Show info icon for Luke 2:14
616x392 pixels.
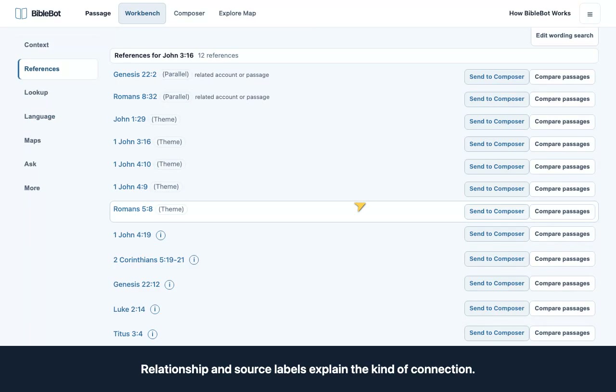[x=155, y=309]
